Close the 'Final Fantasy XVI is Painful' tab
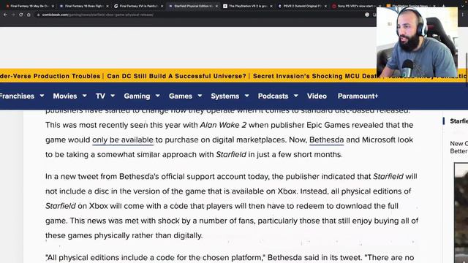This screenshot has height=263, width=468. (162, 6)
